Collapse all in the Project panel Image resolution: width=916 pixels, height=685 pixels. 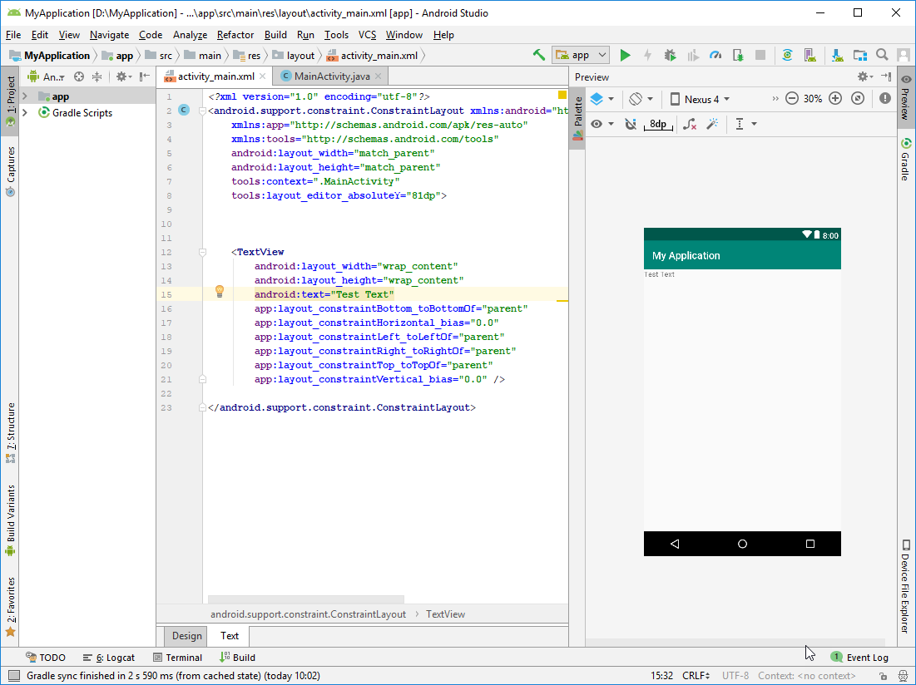97,76
